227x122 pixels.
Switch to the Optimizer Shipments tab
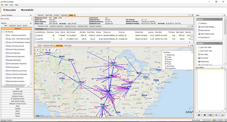coord(56,26)
